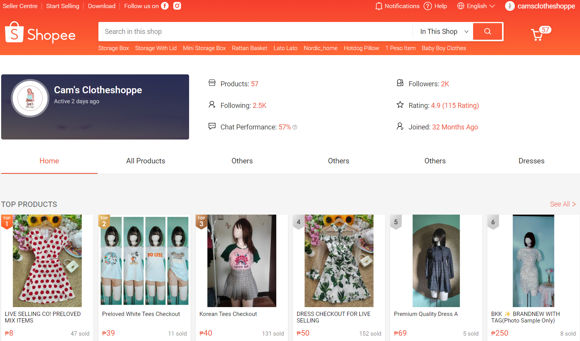Click the DRESS CHECKOUT FOR LIVE SELLING title
580x341 pixels.
(x=333, y=317)
